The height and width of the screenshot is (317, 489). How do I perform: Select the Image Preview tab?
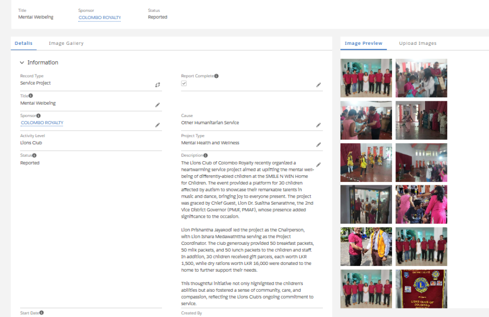(363, 43)
